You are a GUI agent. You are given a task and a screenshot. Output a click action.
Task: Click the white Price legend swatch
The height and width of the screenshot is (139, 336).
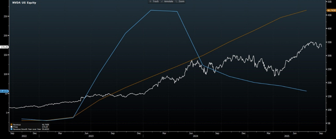click(x=11, y=127)
